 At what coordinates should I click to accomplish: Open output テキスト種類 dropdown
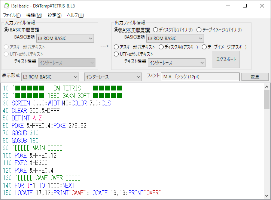click(x=176, y=63)
